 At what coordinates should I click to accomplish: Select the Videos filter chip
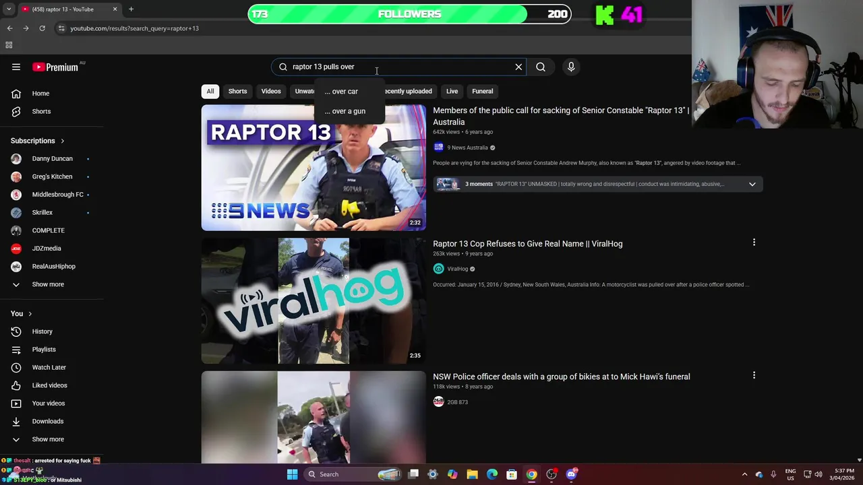tap(271, 91)
